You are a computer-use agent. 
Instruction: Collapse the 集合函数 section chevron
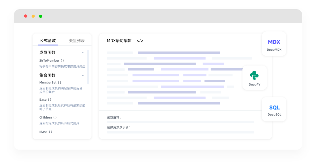[x=83, y=76]
